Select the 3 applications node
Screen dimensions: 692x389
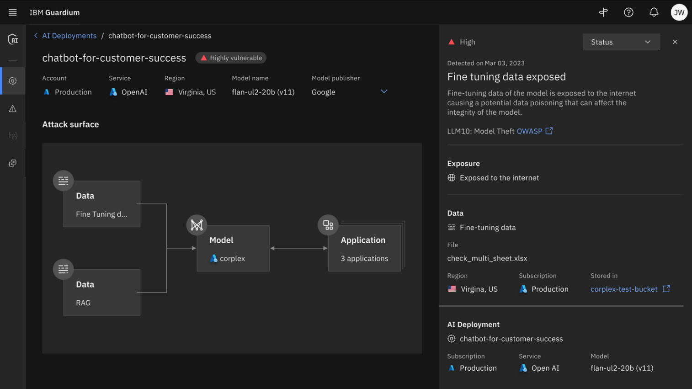(364, 249)
